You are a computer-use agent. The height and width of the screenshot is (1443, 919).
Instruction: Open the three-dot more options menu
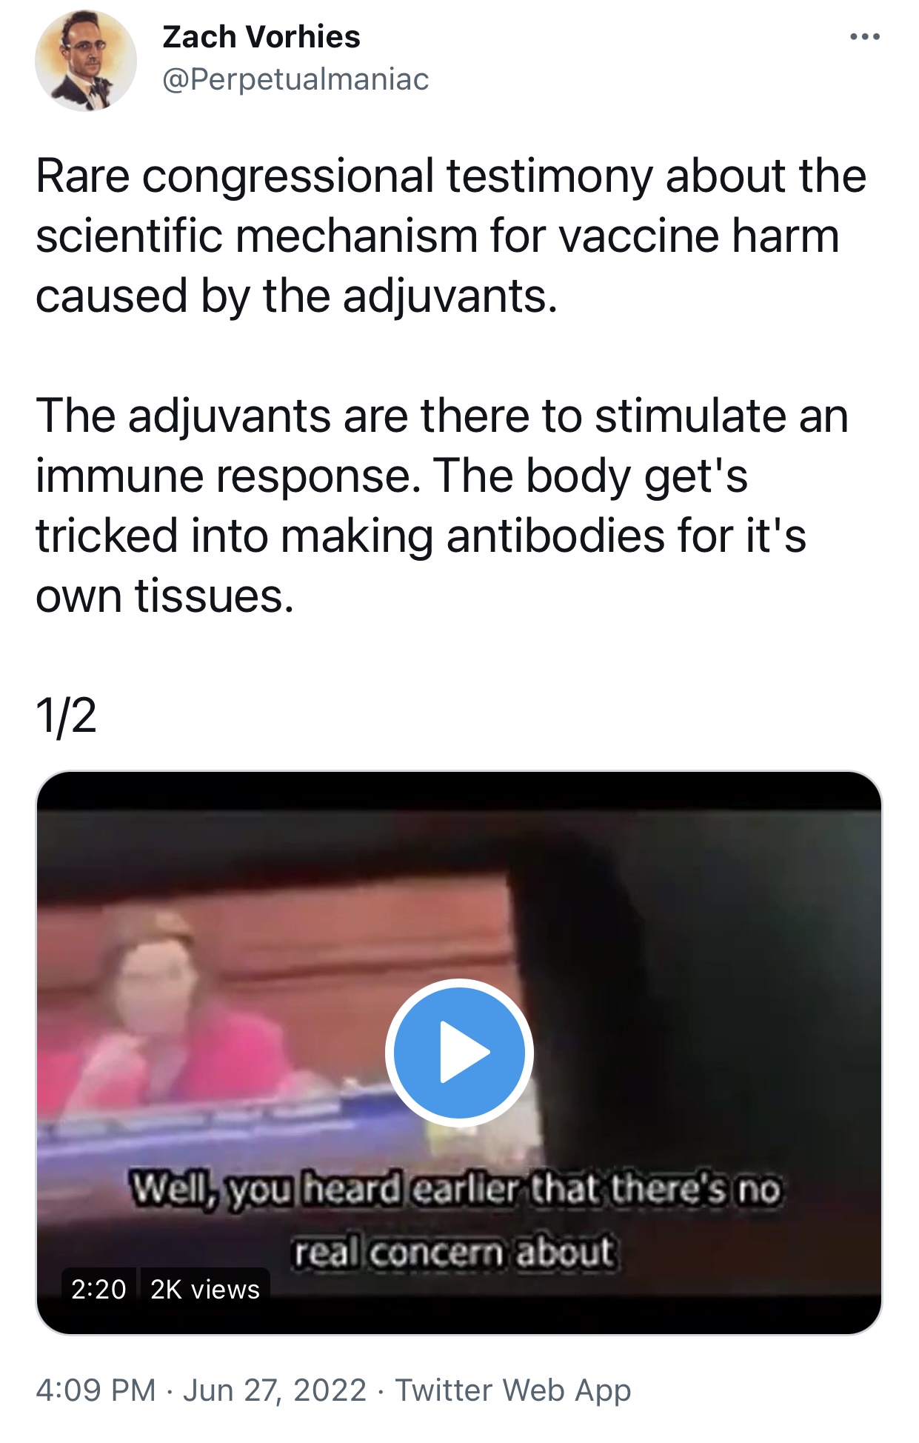click(864, 36)
